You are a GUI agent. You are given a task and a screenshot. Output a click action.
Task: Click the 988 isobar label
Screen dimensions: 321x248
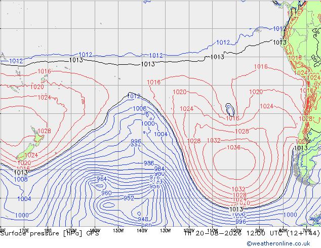[149, 163]
